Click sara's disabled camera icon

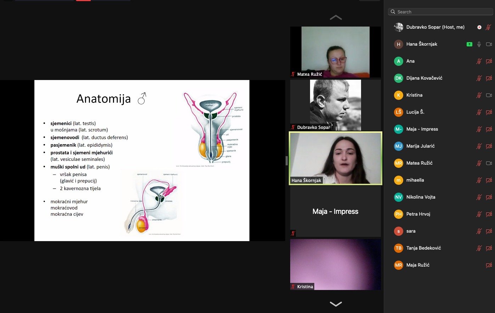tap(489, 231)
